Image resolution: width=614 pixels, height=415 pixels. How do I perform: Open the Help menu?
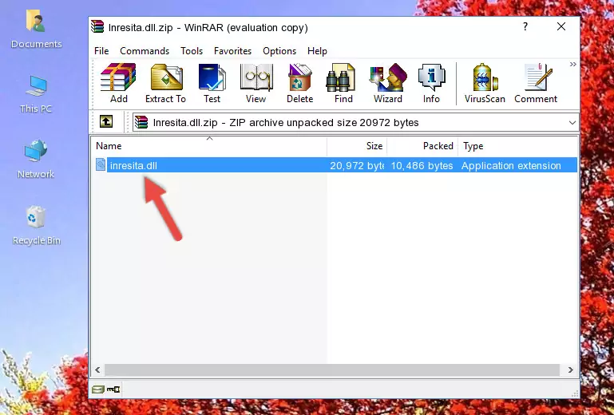pyautogui.click(x=317, y=51)
